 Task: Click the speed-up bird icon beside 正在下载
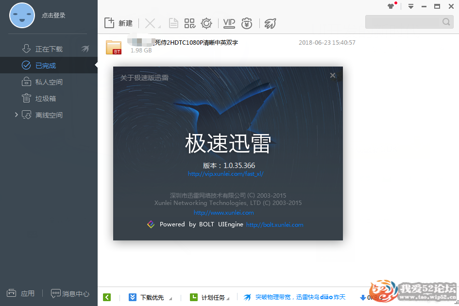click(x=85, y=49)
